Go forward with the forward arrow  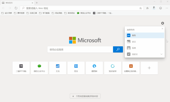pos(10,8)
